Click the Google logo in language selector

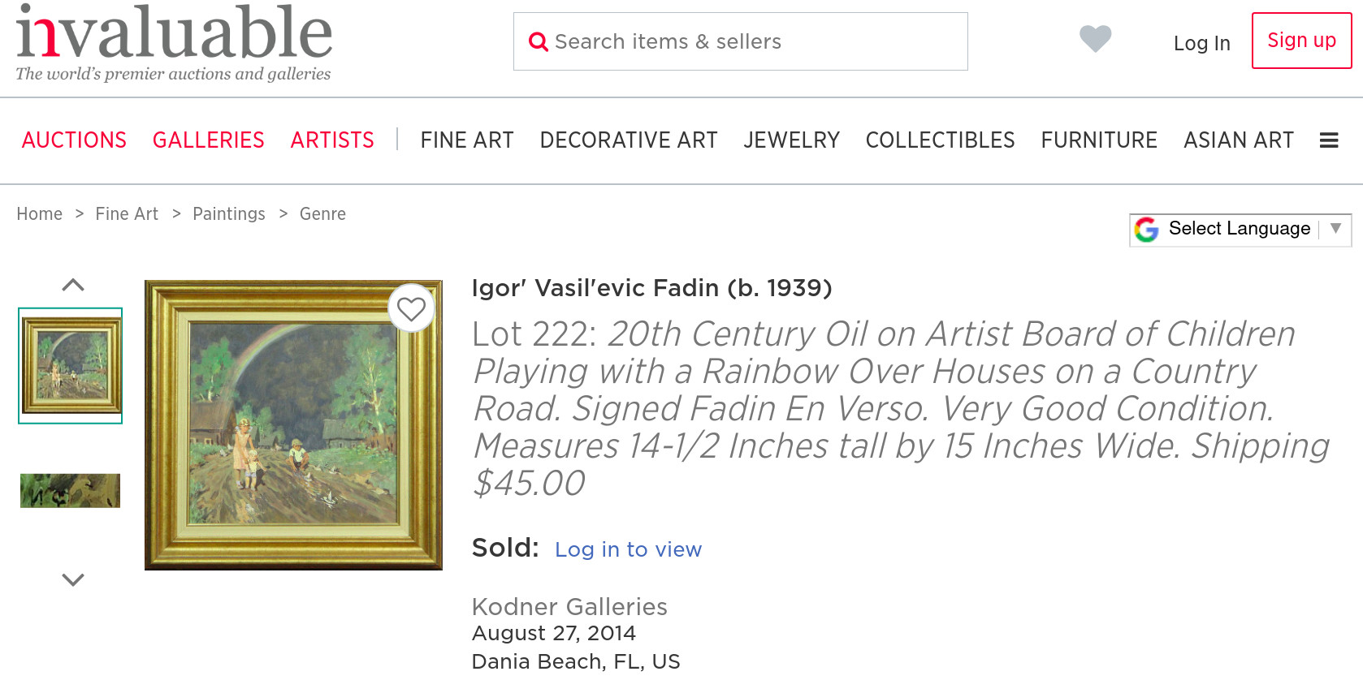tap(1146, 230)
